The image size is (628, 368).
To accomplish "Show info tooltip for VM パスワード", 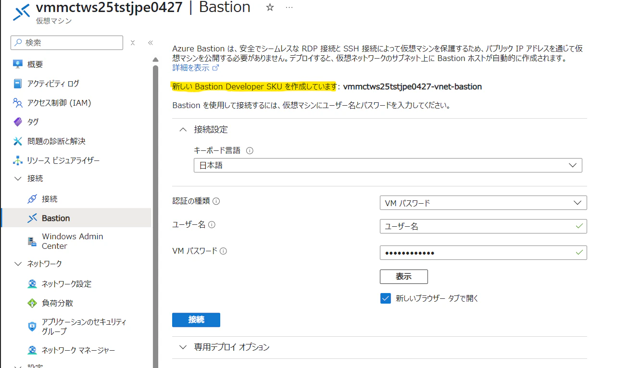I will pyautogui.click(x=223, y=251).
